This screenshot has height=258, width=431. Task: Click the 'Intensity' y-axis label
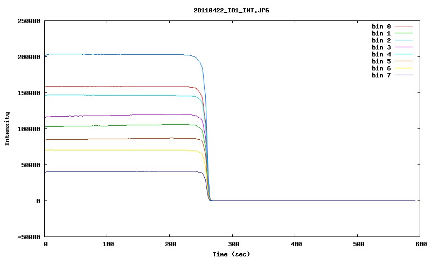click(7, 128)
